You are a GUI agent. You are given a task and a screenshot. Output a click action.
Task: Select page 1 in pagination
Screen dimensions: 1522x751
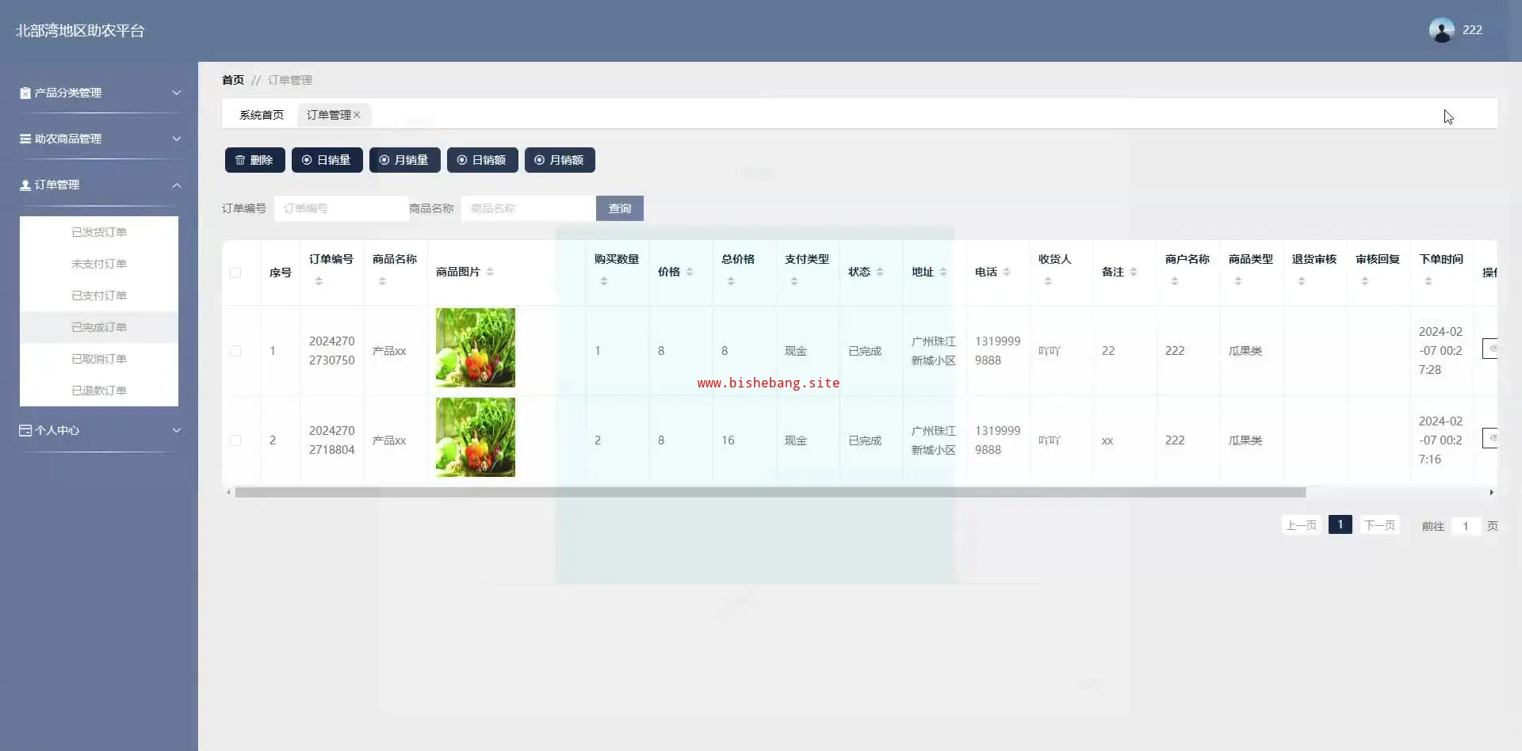1340,524
